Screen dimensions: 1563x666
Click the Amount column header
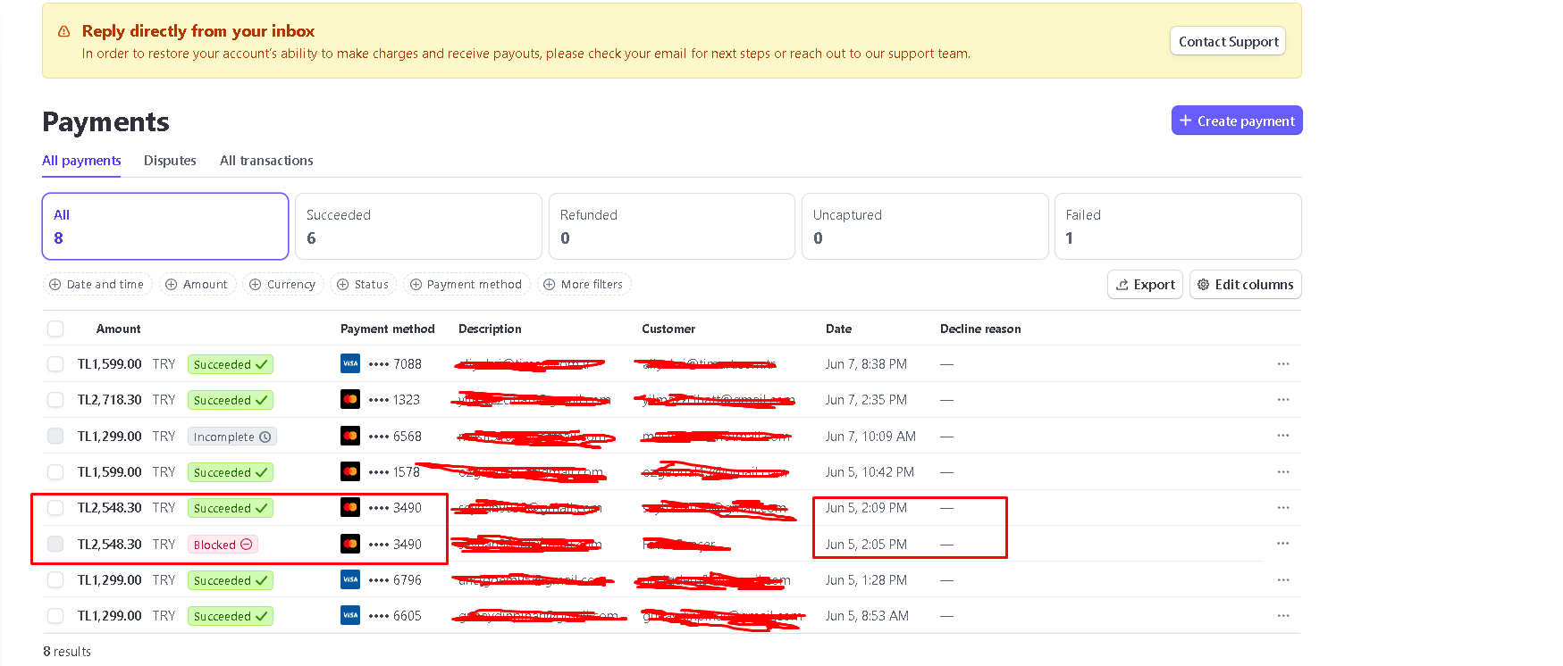pos(118,329)
